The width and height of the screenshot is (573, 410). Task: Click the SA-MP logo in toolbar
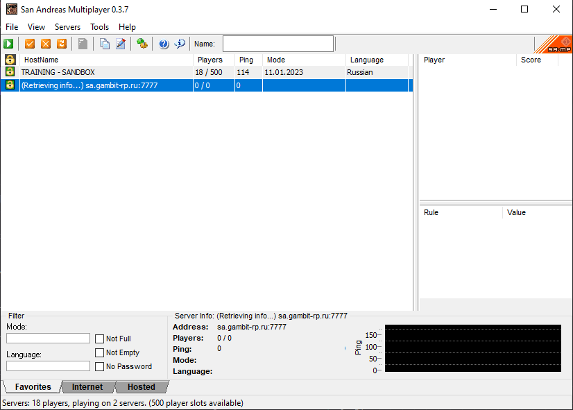coord(555,44)
